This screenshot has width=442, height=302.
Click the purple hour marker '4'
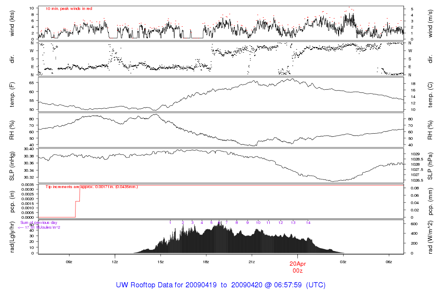[x=202, y=223]
